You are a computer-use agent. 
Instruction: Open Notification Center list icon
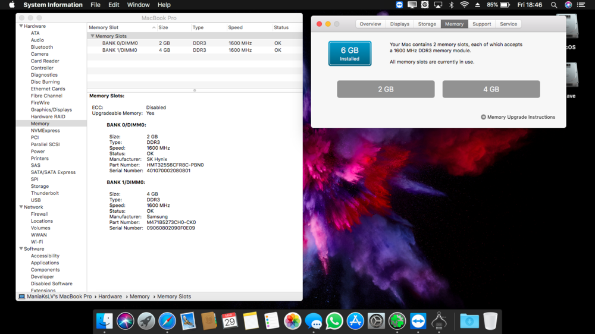[x=581, y=5]
